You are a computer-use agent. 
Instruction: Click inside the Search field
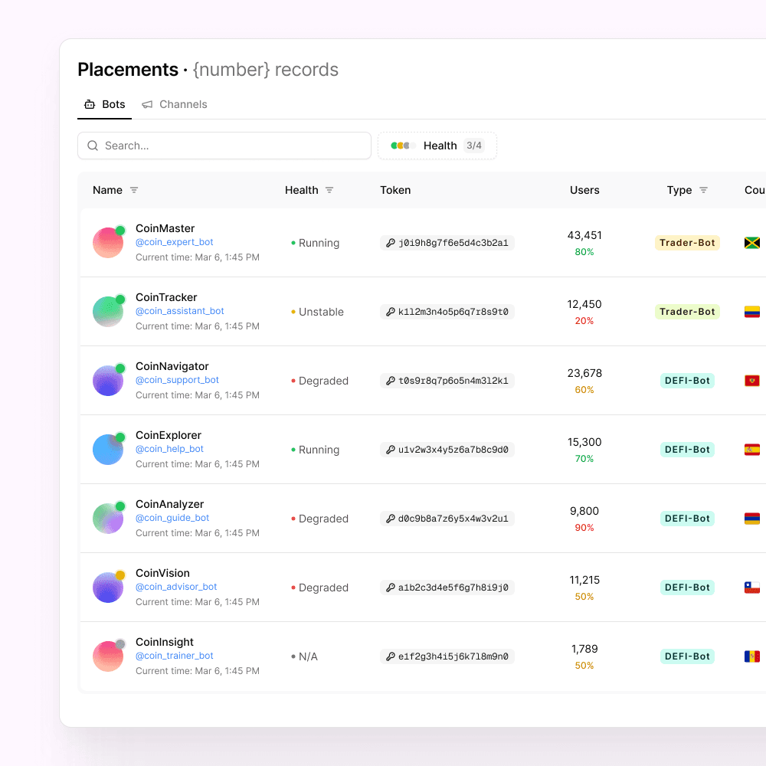click(x=222, y=146)
